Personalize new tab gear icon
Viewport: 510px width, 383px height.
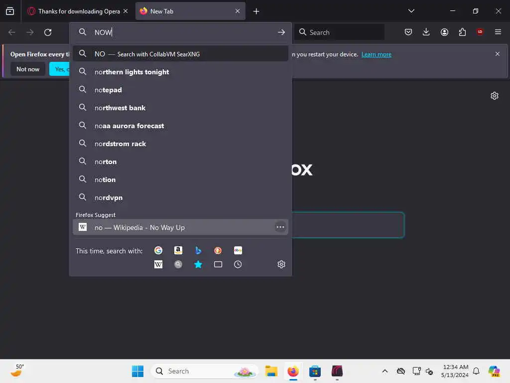click(495, 96)
